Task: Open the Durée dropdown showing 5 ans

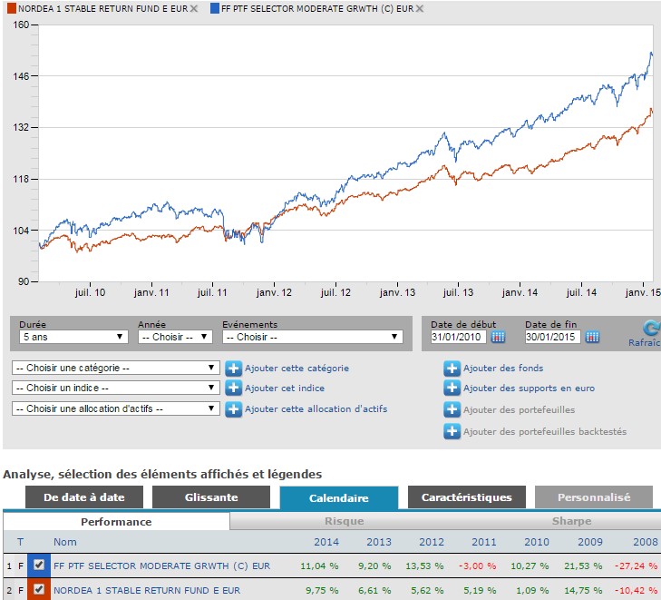Action: point(73,337)
